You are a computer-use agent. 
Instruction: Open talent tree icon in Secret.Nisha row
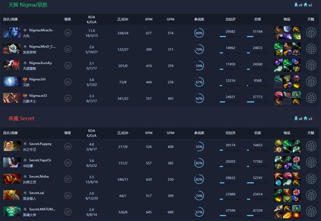[x=311, y=179]
